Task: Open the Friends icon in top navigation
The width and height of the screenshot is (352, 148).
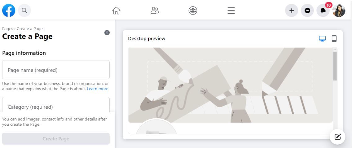Action: 154,11
